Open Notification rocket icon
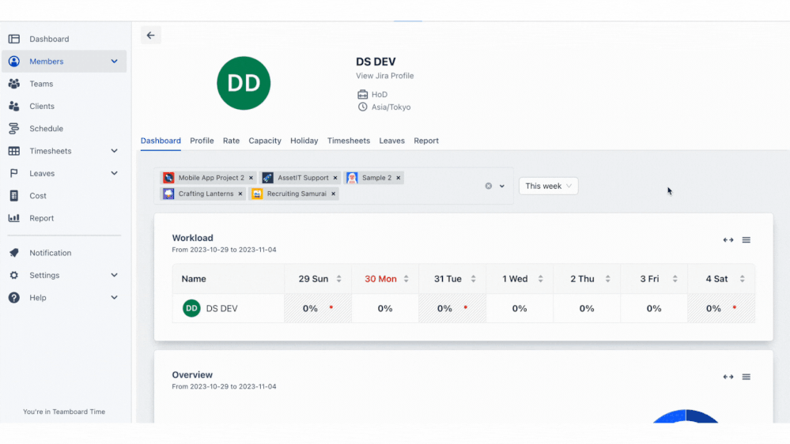The image size is (790, 444). tap(14, 253)
